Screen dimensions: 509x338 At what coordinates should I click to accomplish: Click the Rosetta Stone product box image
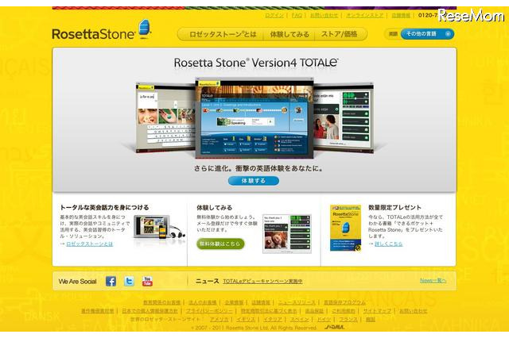345,228
